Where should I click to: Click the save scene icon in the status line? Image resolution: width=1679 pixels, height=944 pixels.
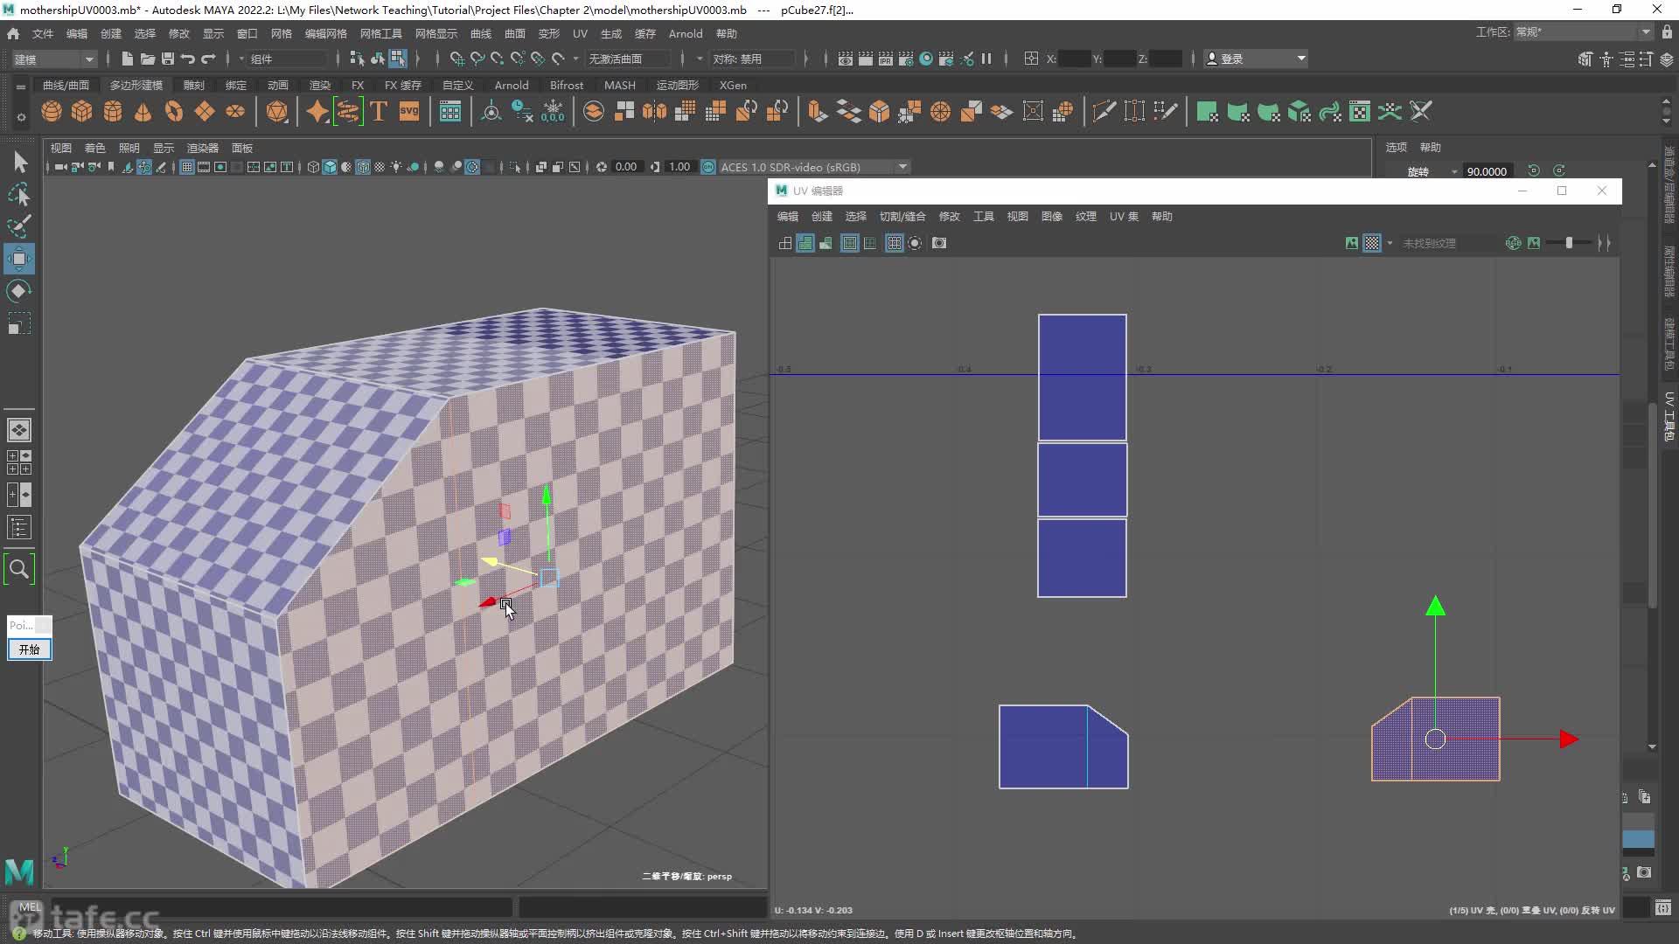coord(167,59)
